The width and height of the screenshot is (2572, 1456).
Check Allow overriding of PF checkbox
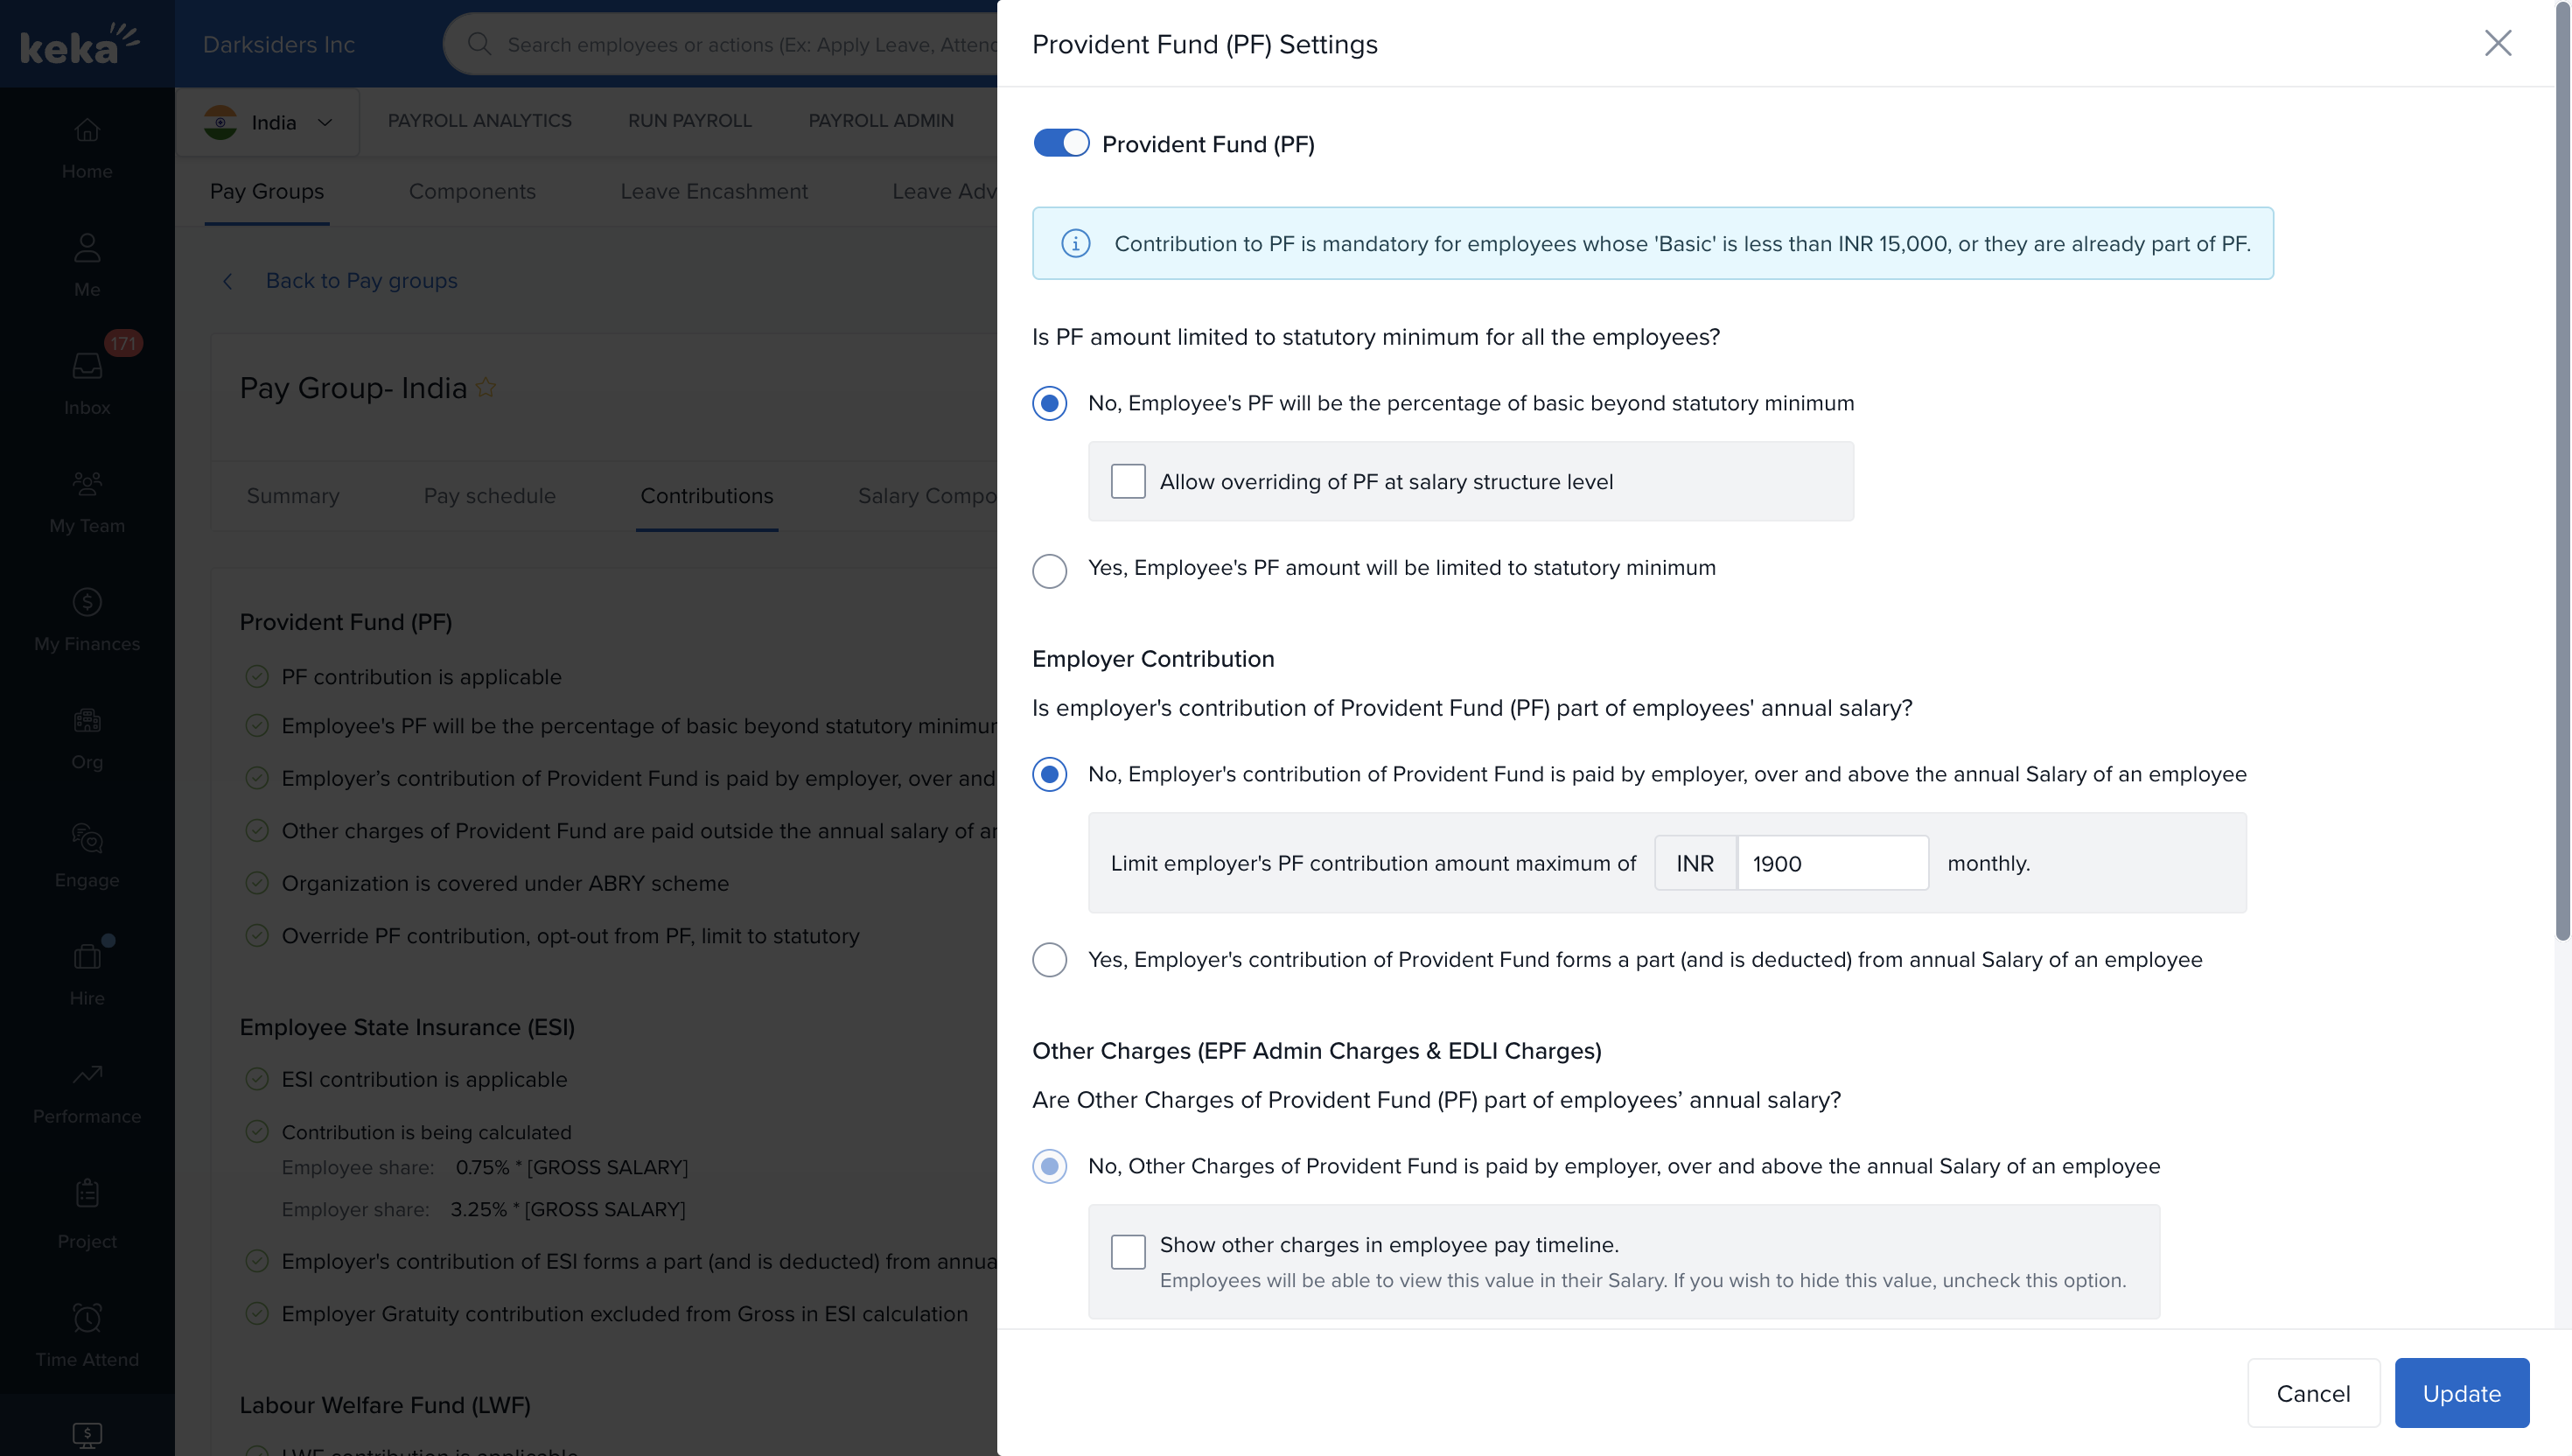tap(1128, 481)
